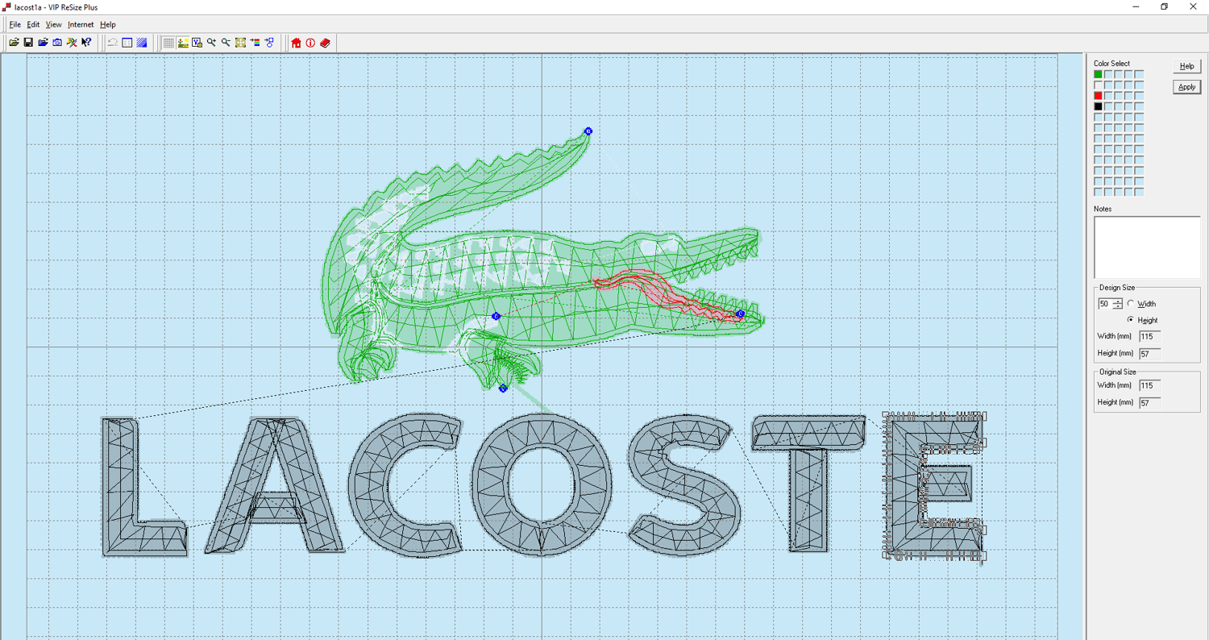Click the Original Size Width (mm) field
This screenshot has height=640, width=1209.
click(1149, 385)
